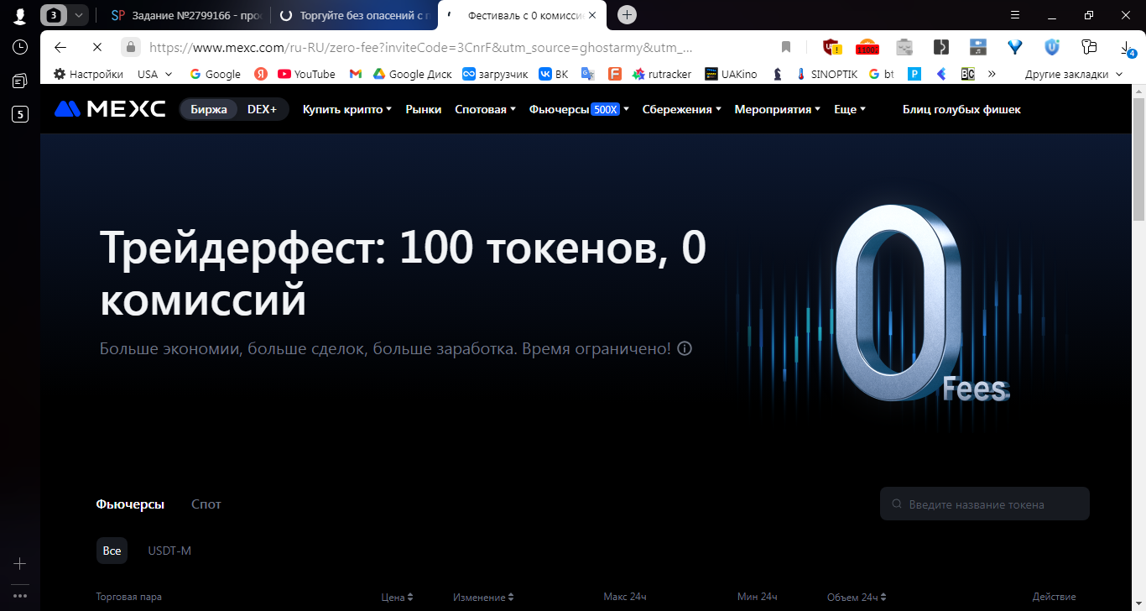Sort the table by Изменение
1146x611 pixels.
(483, 597)
